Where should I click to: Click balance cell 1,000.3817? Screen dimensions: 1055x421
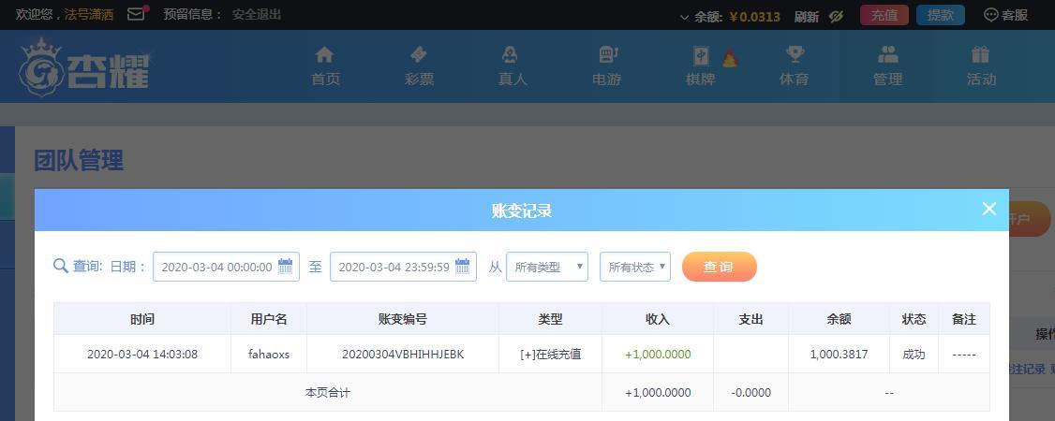click(x=839, y=354)
